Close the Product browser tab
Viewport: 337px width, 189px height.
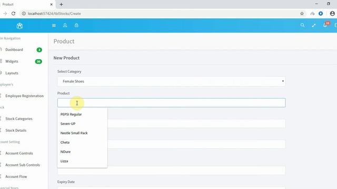52,4
